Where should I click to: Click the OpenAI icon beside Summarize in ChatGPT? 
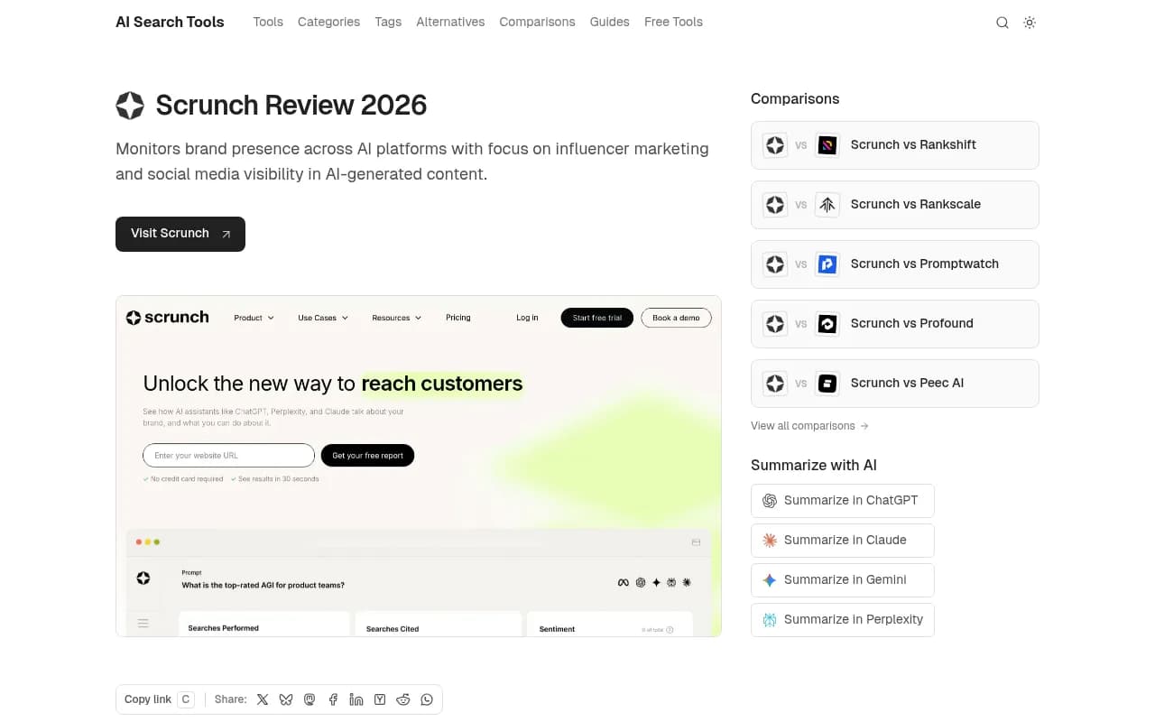pos(770,500)
